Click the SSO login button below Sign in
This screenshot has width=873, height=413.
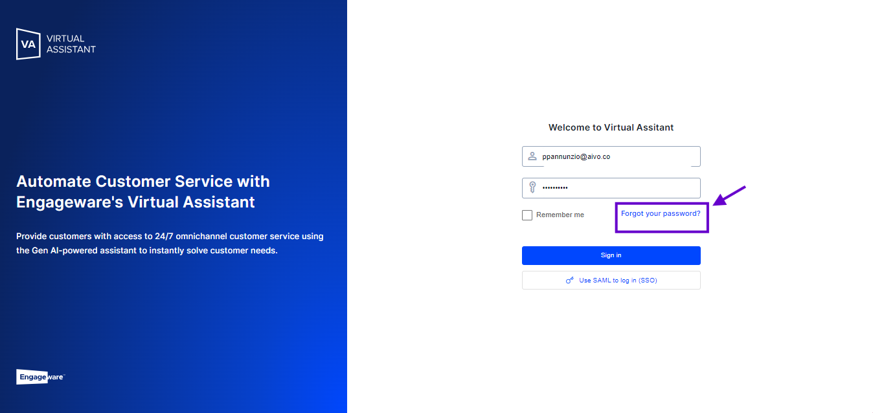pos(611,280)
